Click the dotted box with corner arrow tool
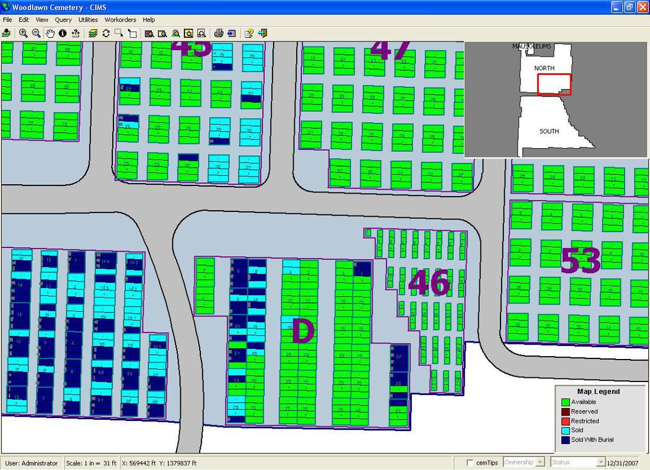 [x=132, y=33]
